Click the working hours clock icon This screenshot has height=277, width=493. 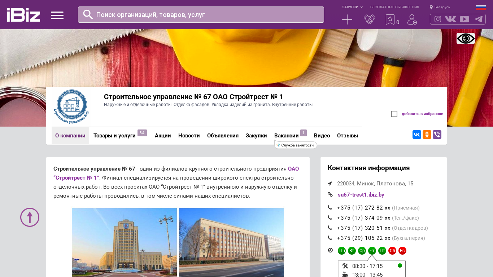[x=330, y=250]
